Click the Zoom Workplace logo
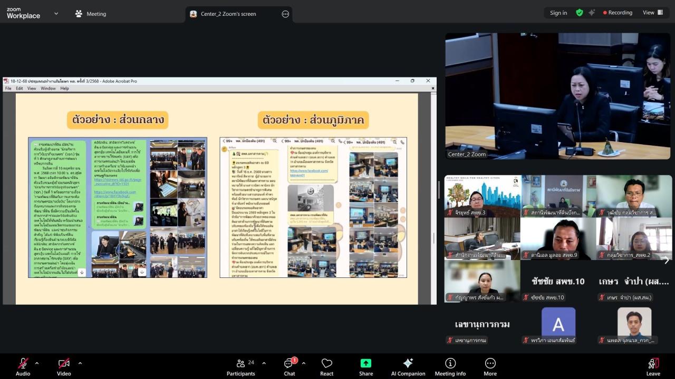 point(23,13)
